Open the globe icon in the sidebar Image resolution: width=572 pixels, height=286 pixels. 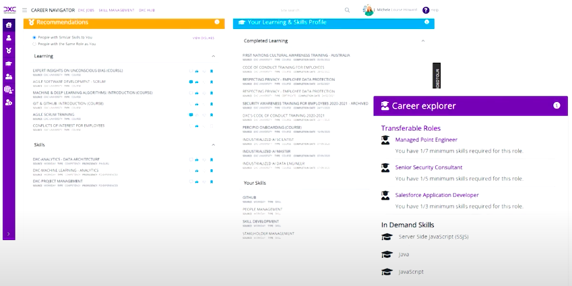pos(9,90)
